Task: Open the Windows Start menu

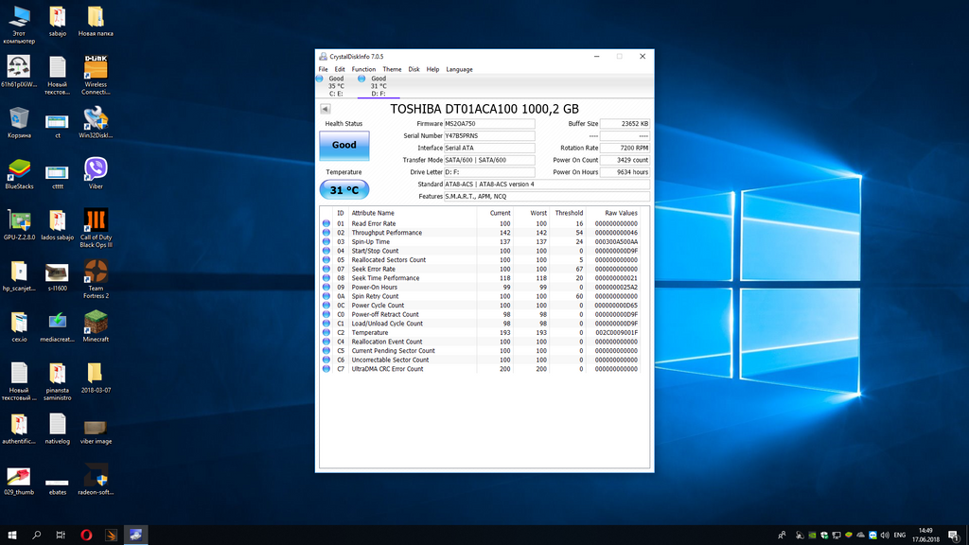Action: [11, 536]
